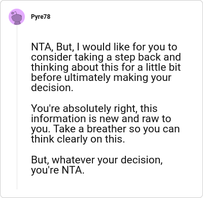The image size is (203, 198).
Task: Click the word "whatever" in the last paragraph
Action: click(x=73, y=160)
